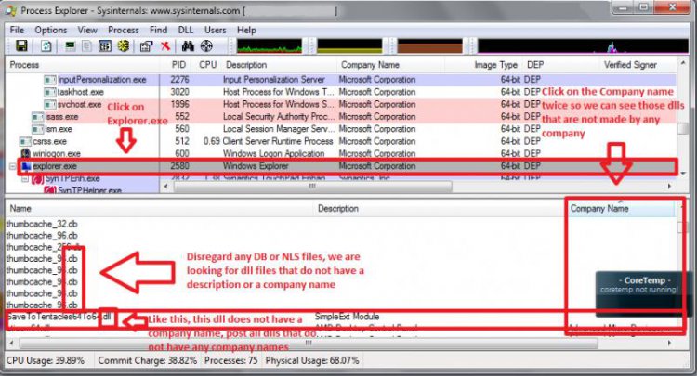697x376 pixels.
Task: Click the process list vertical scrollbar up arrow
Action: click(x=683, y=64)
